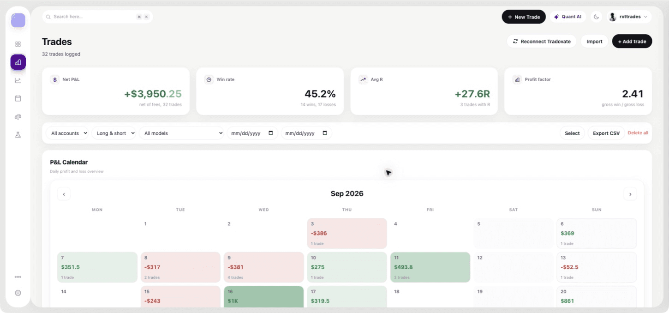
Task: Click the 2.41 profit factor value
Action: [633, 94]
